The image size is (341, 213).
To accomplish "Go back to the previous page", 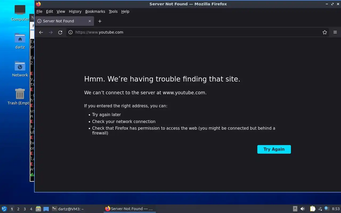I will point(41,32).
